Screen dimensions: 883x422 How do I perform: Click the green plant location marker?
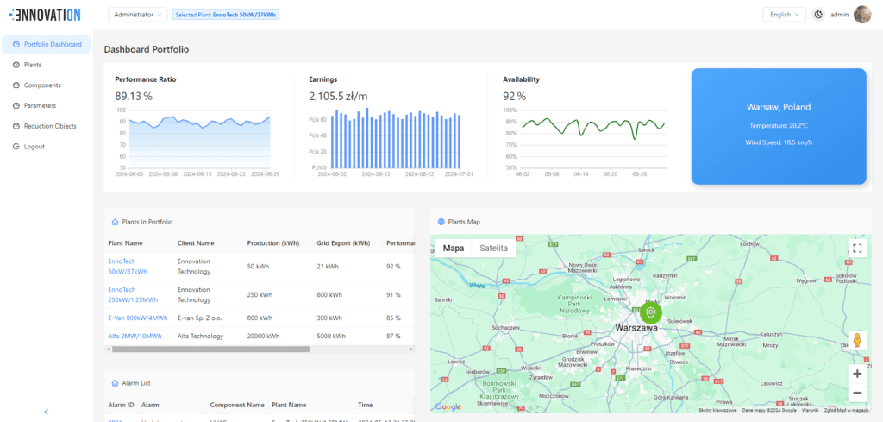pos(650,312)
